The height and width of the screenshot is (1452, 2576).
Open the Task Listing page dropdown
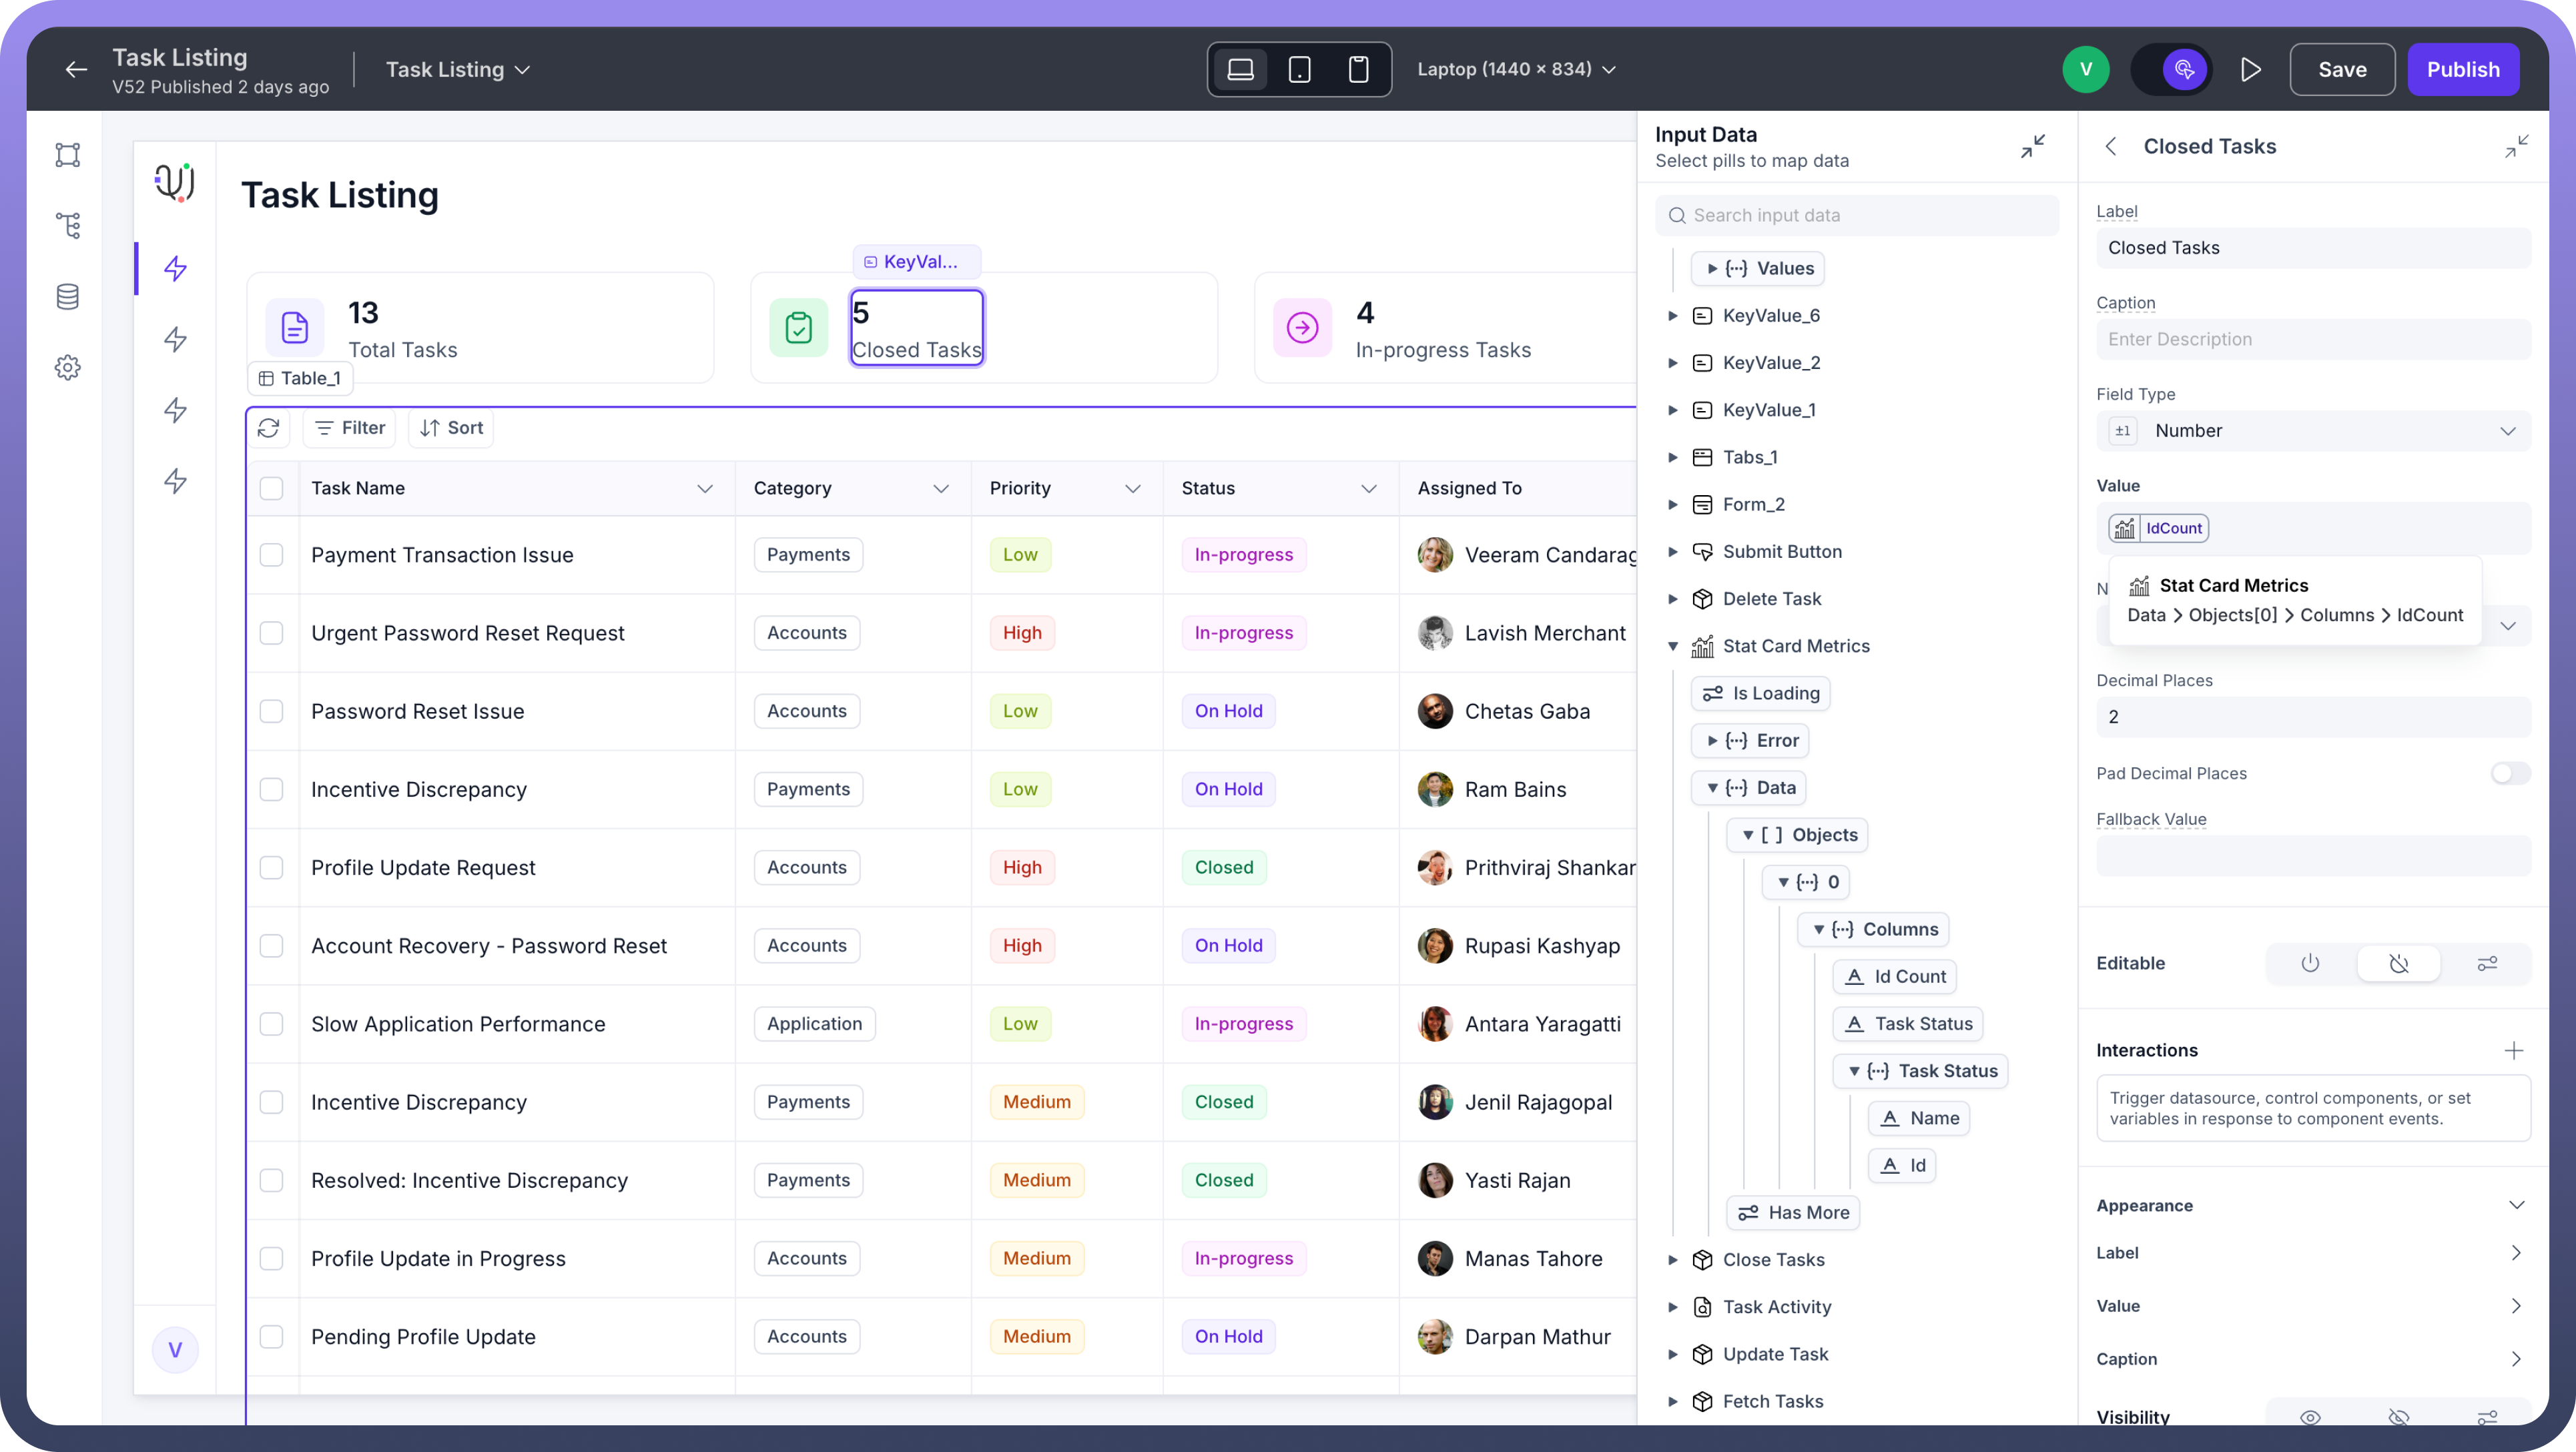[x=457, y=69]
